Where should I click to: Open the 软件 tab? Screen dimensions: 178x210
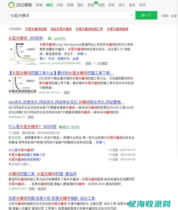142,5
